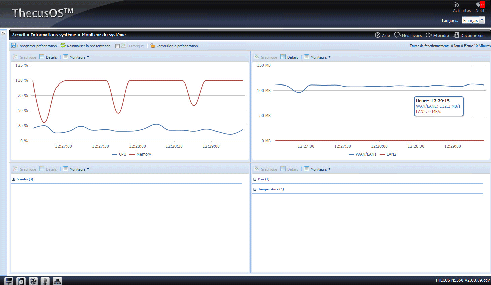The width and height of the screenshot is (491, 285).
Task: Expand the Temperature (3) group
Action: point(255,189)
